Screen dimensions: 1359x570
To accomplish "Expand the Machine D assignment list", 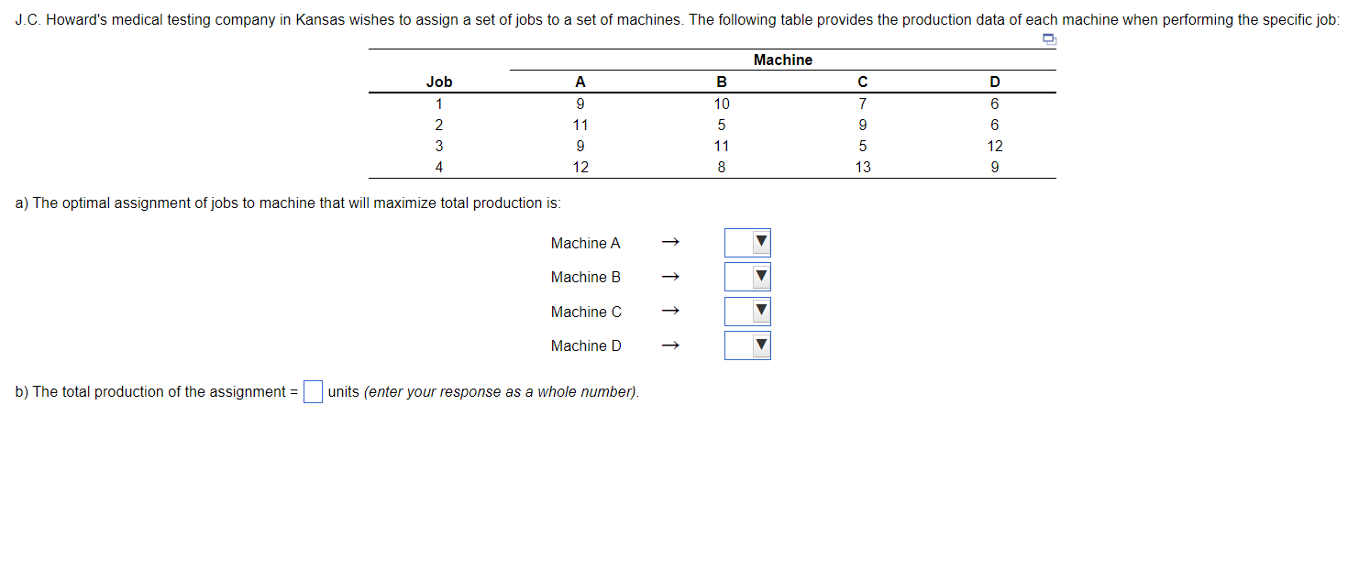I will coord(746,345).
